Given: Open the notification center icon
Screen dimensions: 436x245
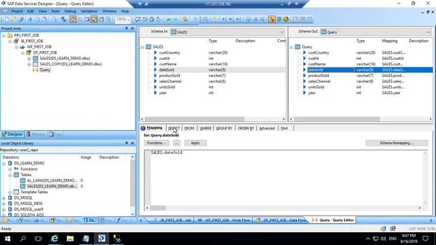Looking at the screenshot, I should click(x=425, y=239).
